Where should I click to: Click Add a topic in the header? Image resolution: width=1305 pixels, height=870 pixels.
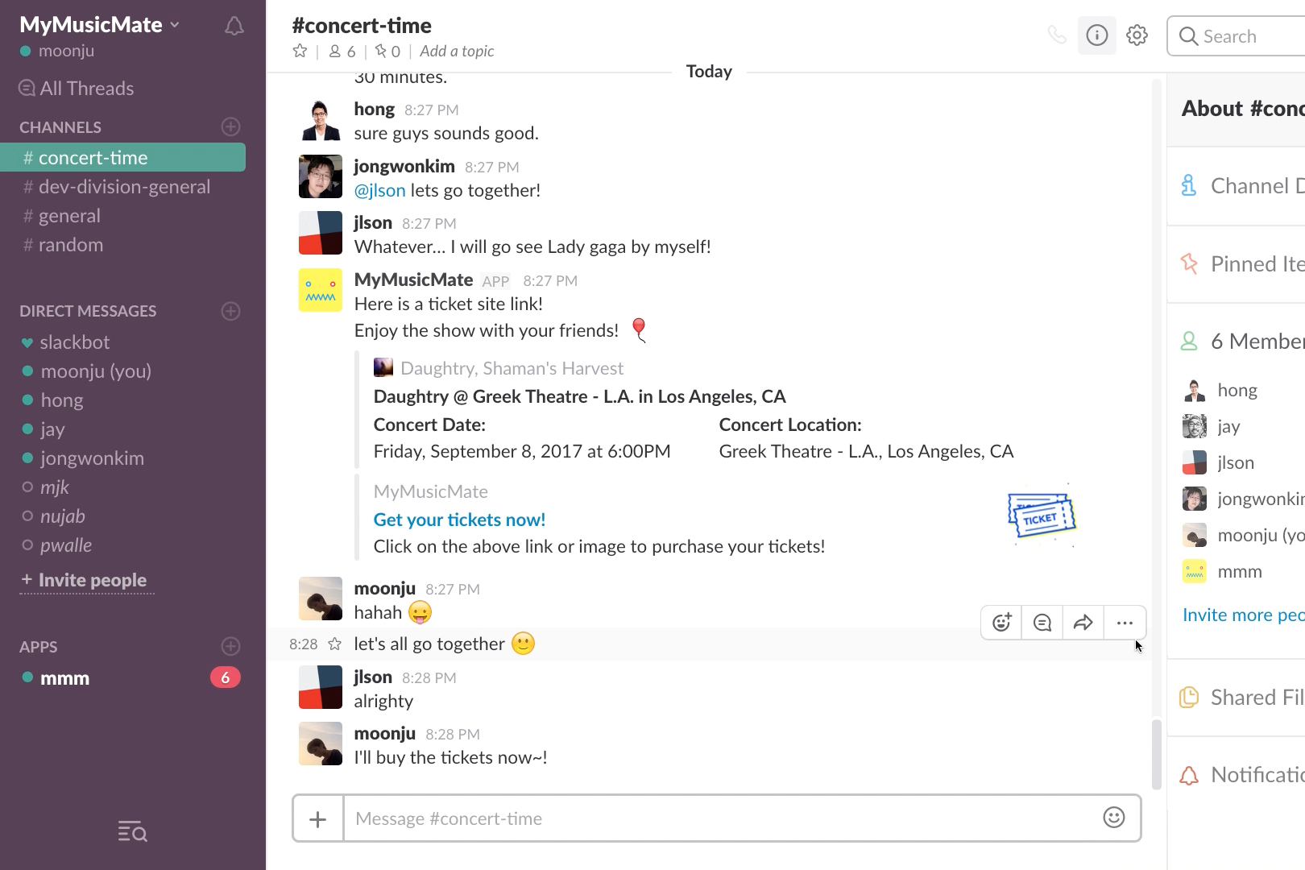pos(457,51)
